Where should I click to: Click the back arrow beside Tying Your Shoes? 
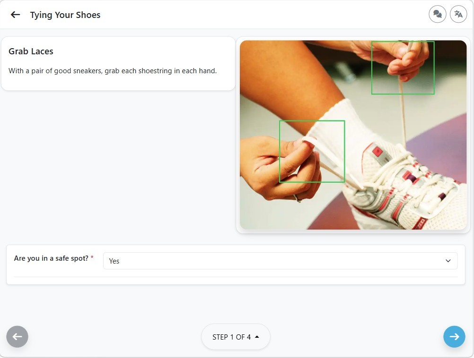15,15
